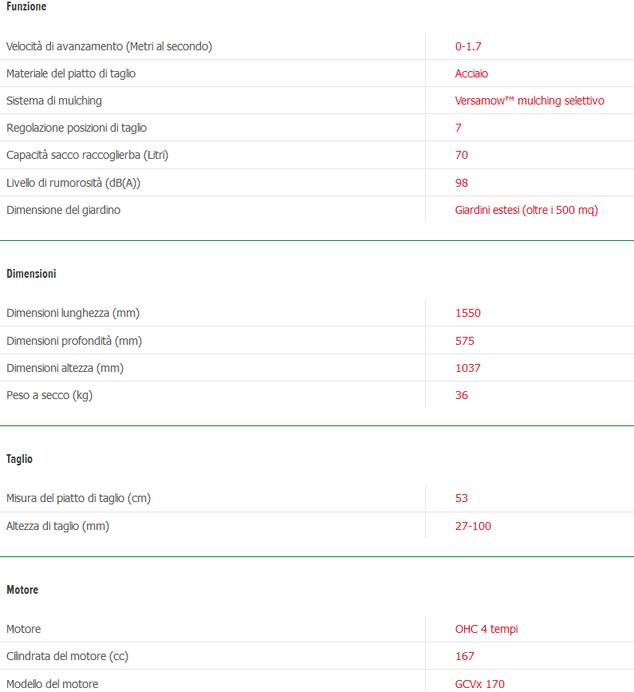The height and width of the screenshot is (692, 634).
Task: Click the Acciaio material value
Action: [x=471, y=73]
